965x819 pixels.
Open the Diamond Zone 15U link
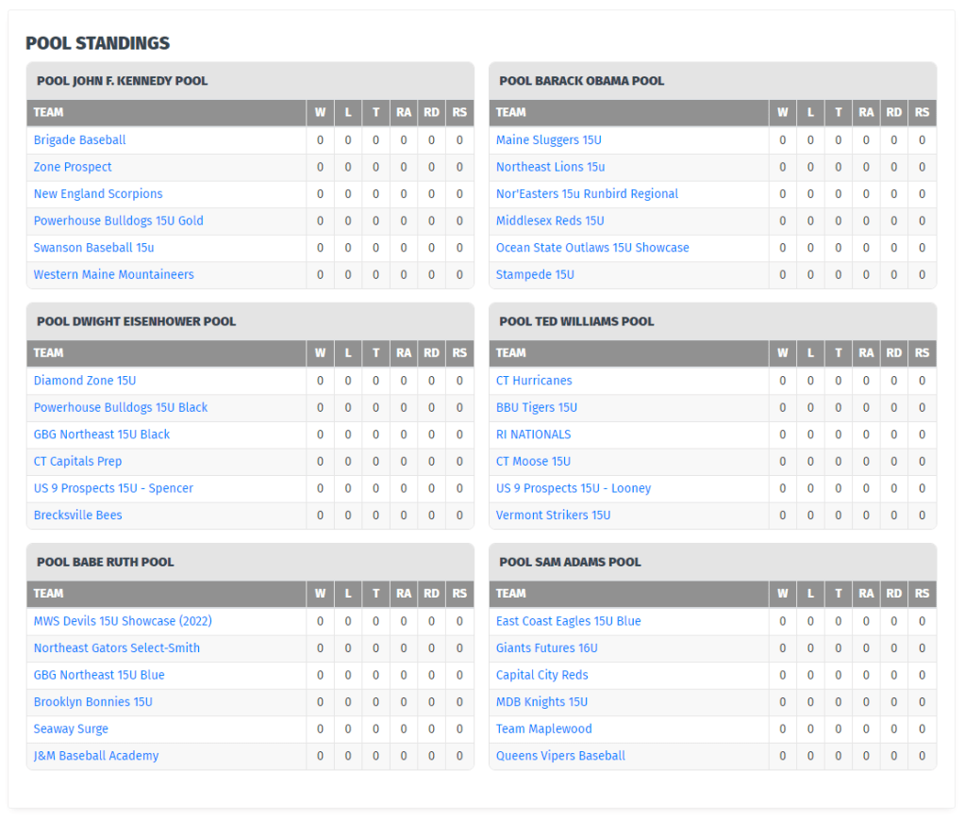[85, 381]
